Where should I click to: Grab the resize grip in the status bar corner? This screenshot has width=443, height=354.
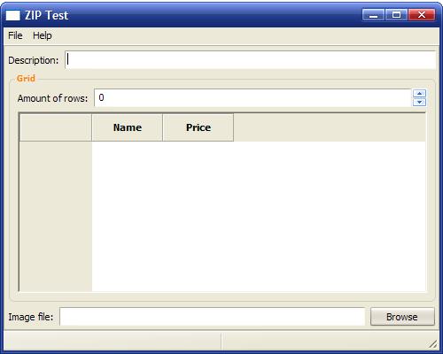tap(432, 343)
